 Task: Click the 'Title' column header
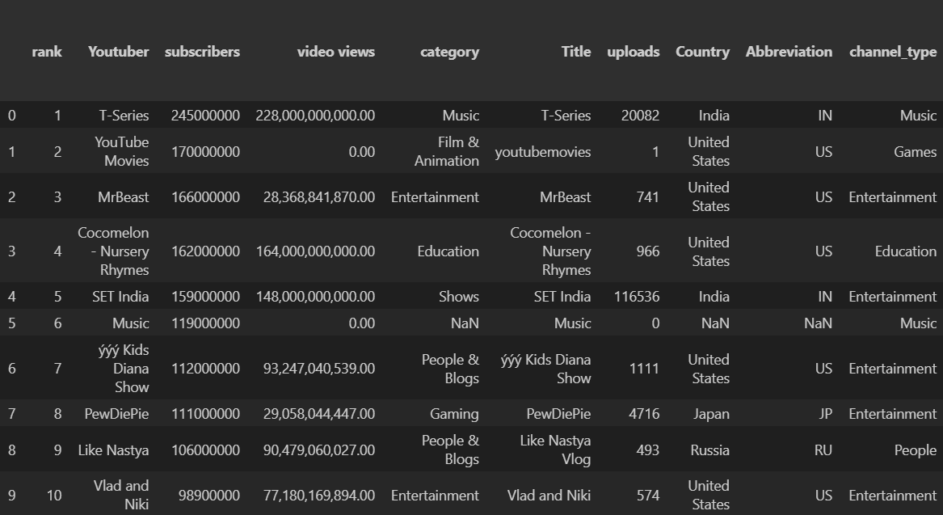(x=576, y=52)
